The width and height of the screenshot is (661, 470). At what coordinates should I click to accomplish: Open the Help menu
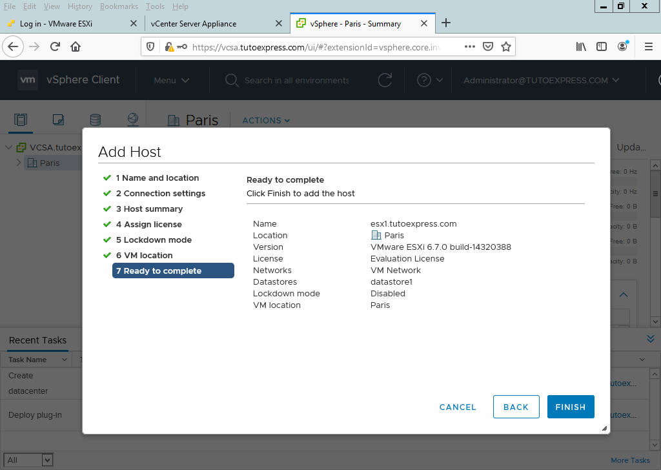(180, 6)
